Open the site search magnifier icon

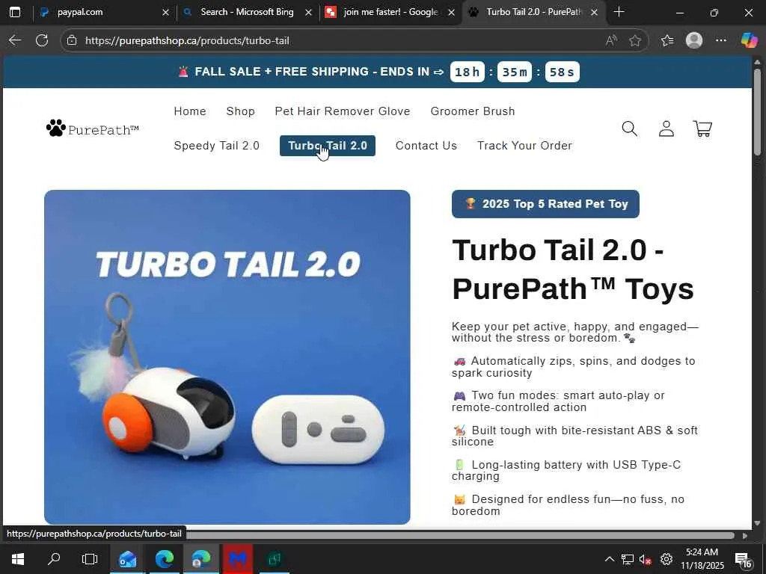(x=629, y=129)
